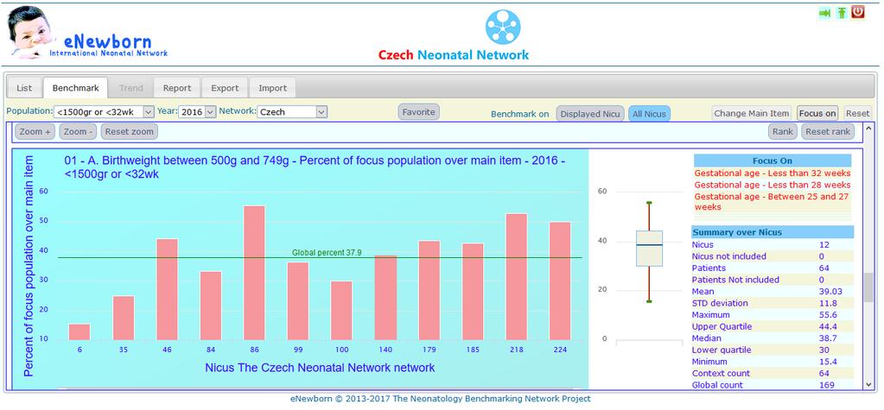Click the x-axis title 'Nicus The Czech Neonatal Network network'
This screenshot has height=410, width=884.
click(x=320, y=368)
